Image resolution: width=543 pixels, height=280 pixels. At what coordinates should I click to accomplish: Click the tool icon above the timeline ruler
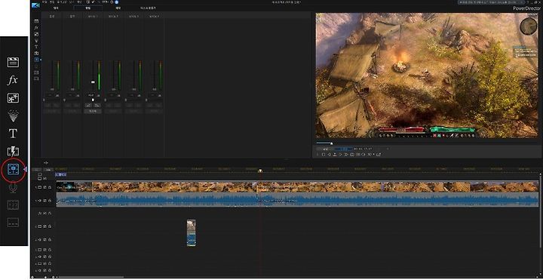[46, 163]
